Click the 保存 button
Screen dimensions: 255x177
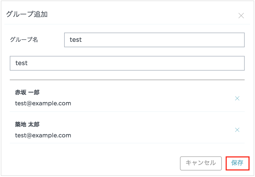click(x=237, y=163)
